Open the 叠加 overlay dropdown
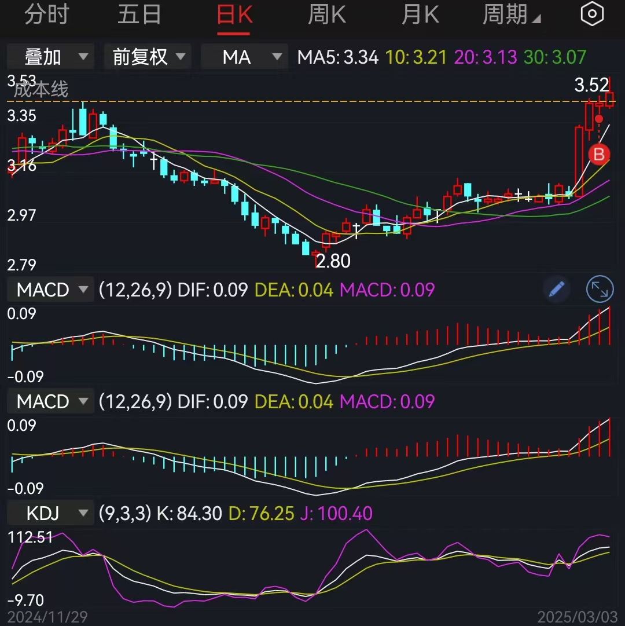This screenshot has width=625, height=626. click(50, 56)
